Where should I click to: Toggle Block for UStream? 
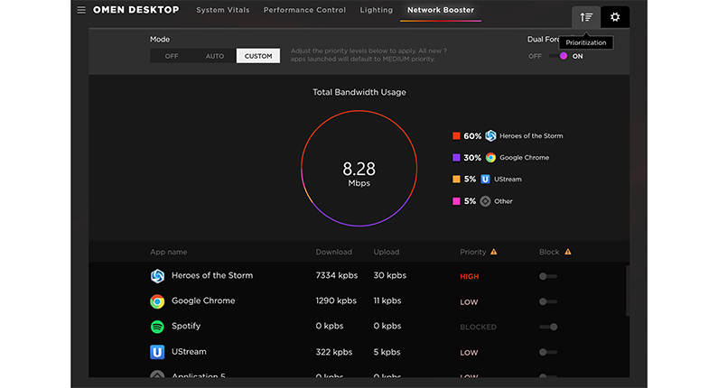[x=548, y=352]
